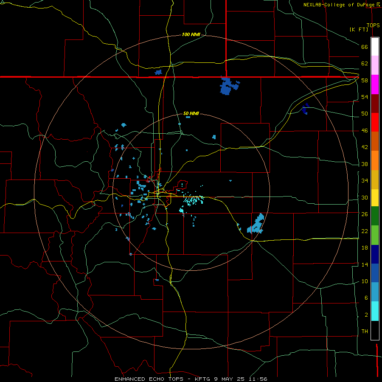Image resolution: width=382 pixels, height=382 pixels.
Task: Select the 42 scale value
Action: tap(365, 147)
